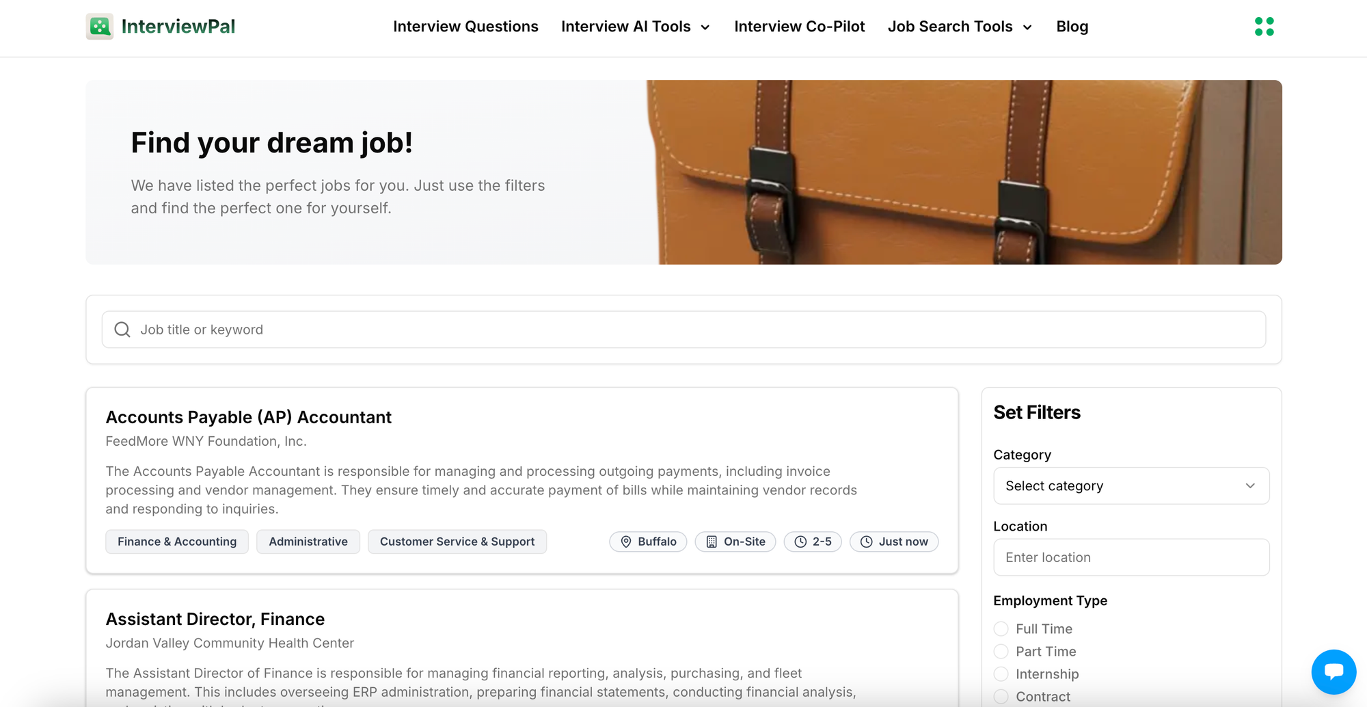
Task: Open the Accounts Payable (AP) Accountant job
Action: tap(249, 416)
